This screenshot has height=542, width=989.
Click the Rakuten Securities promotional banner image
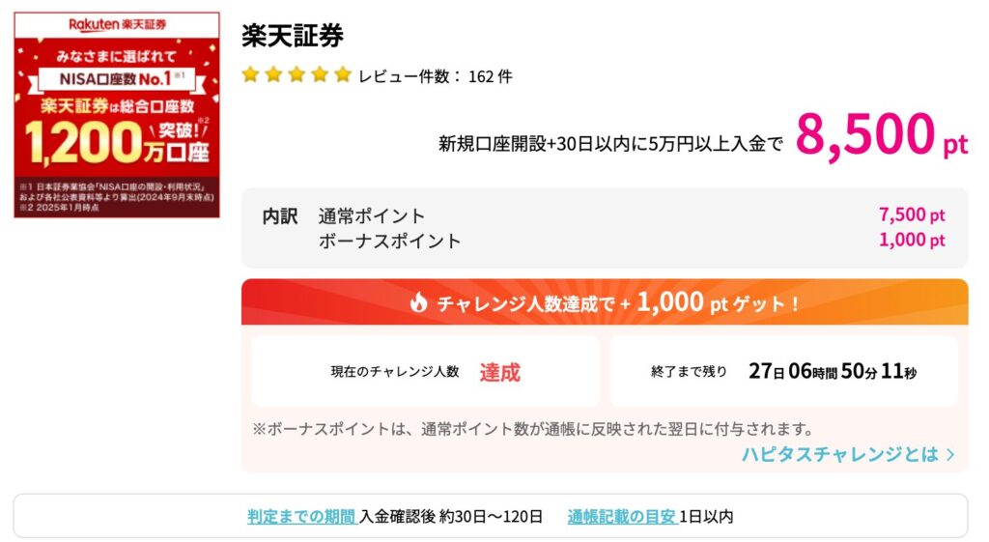pos(117,115)
